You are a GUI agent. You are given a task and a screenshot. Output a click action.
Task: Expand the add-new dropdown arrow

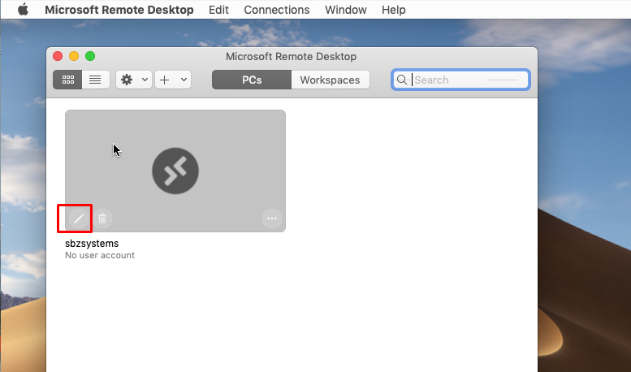click(184, 80)
